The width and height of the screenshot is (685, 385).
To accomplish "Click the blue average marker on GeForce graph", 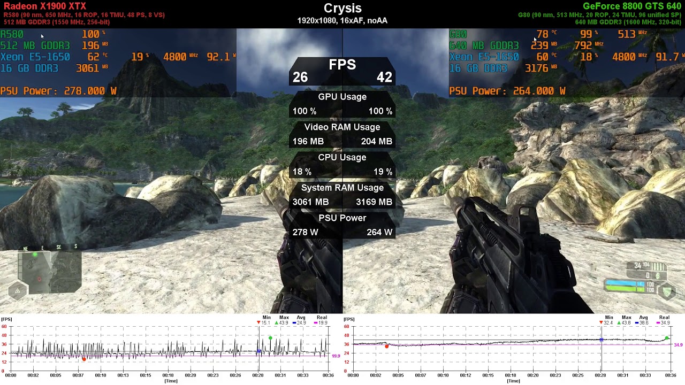I will tap(602, 340).
